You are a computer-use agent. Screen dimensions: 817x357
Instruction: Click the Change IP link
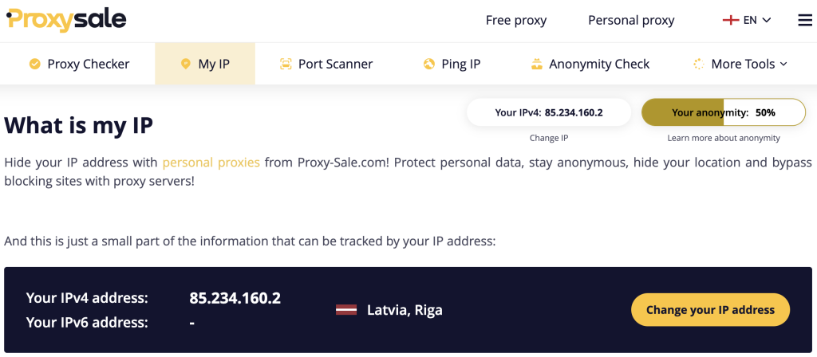pos(549,138)
